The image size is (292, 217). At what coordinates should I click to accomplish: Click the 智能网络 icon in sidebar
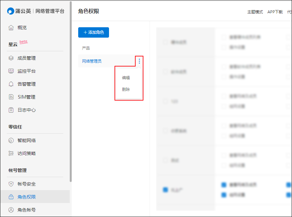click(11, 140)
